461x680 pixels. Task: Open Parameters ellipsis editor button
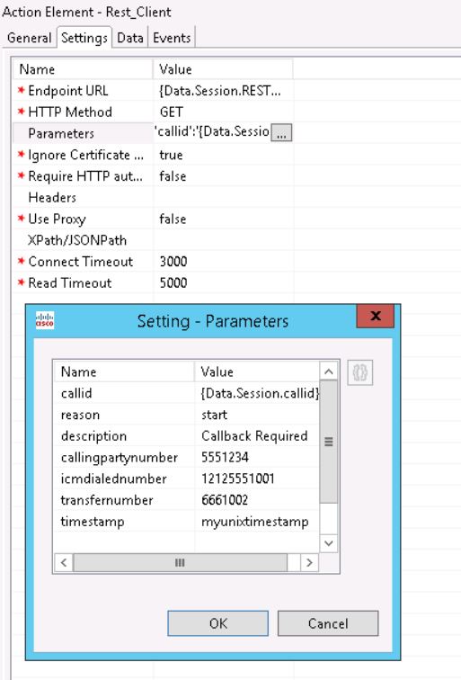[x=281, y=133]
